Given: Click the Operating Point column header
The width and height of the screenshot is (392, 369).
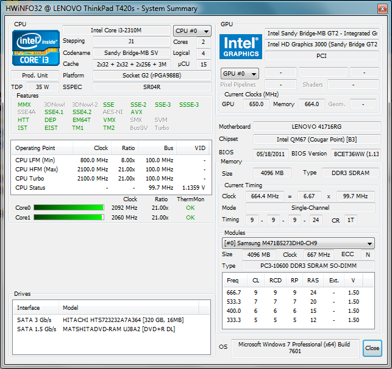Looking at the screenshot, I should click(x=42, y=148).
